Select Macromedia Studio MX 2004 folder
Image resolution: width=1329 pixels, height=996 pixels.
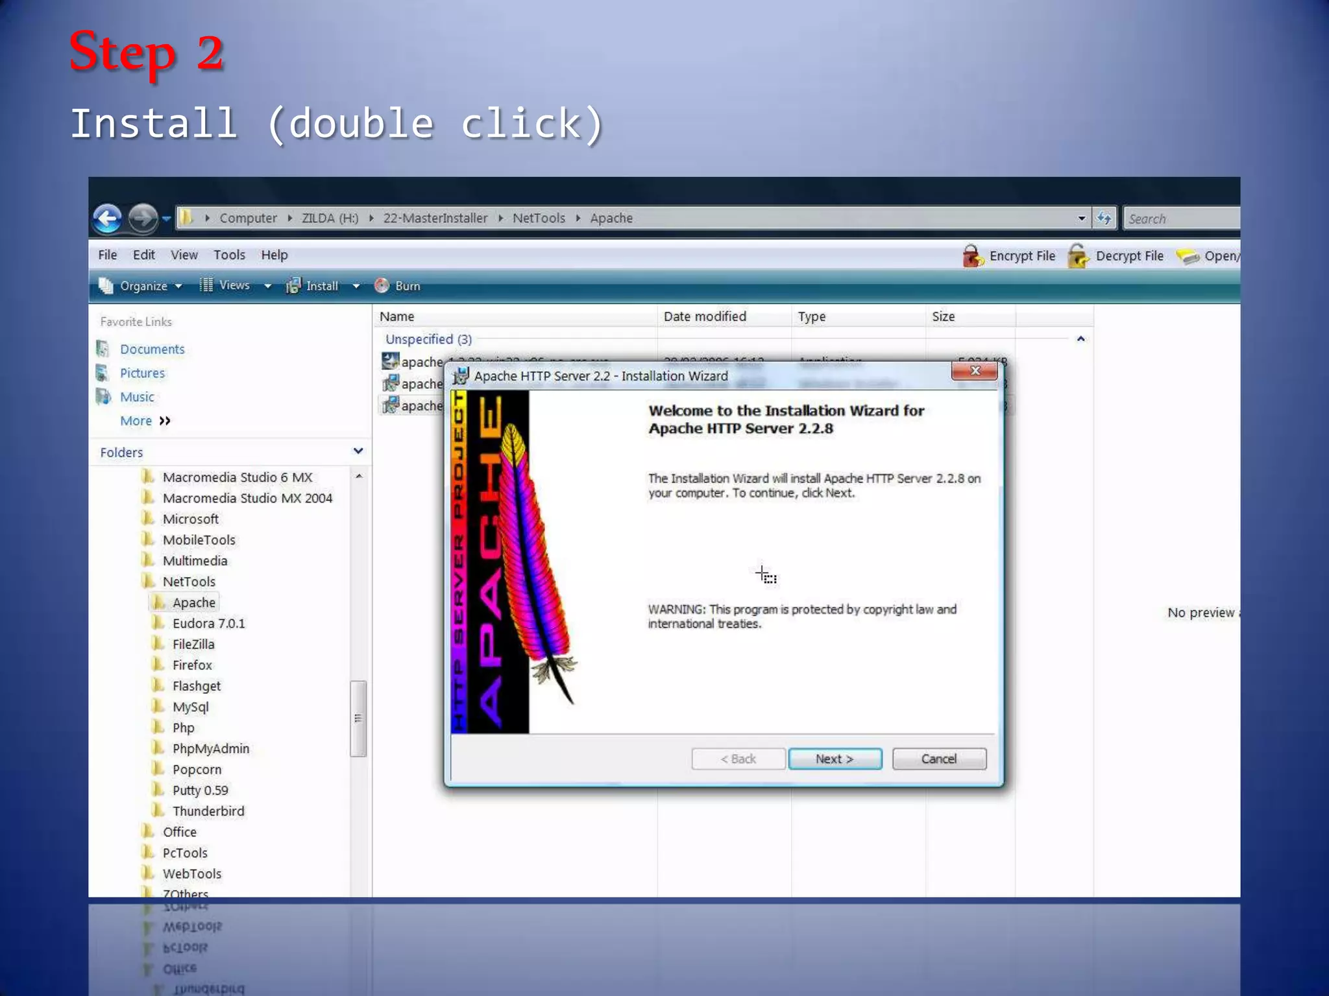(x=247, y=498)
